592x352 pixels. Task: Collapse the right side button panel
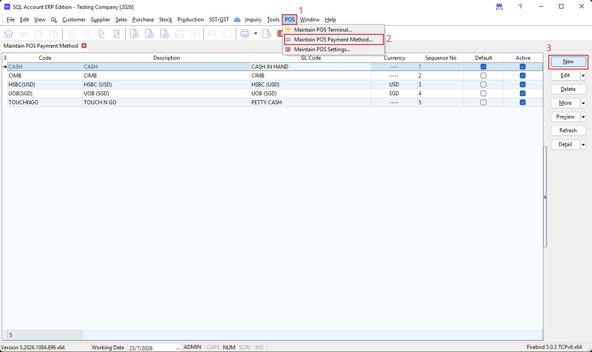pyautogui.click(x=545, y=197)
